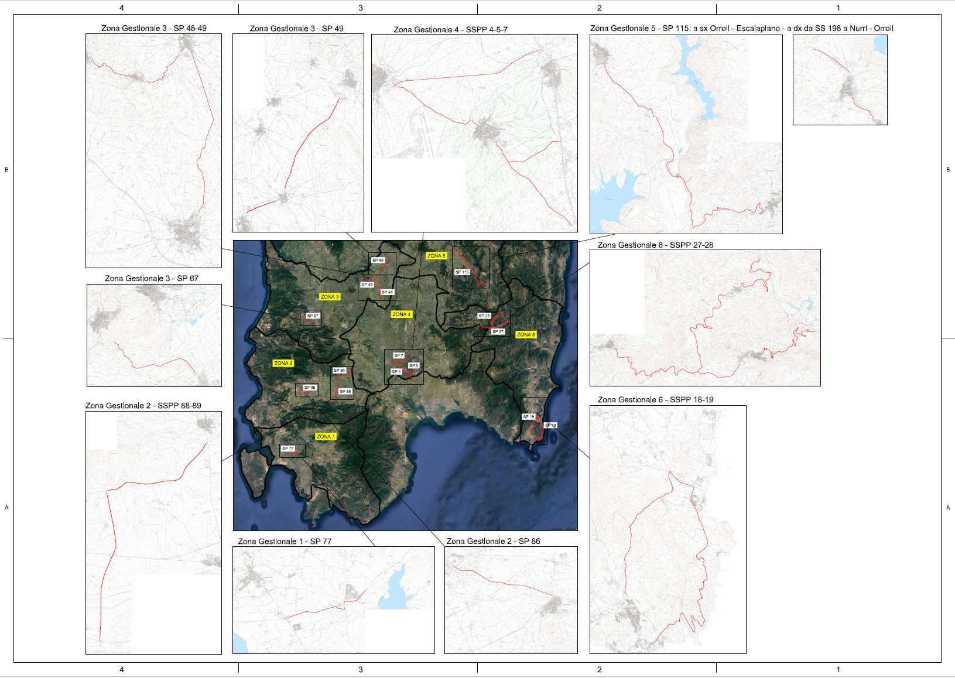Select the SP 89 road label

click(x=340, y=371)
